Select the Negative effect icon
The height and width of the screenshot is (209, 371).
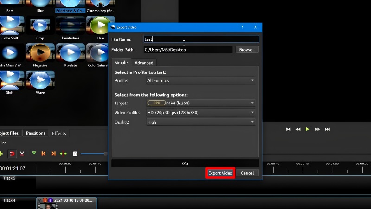(x=40, y=53)
